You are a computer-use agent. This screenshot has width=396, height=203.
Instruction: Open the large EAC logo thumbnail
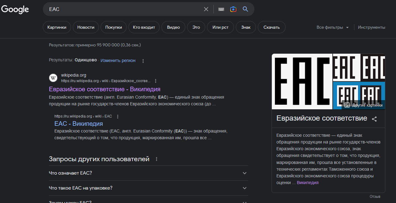(302, 82)
